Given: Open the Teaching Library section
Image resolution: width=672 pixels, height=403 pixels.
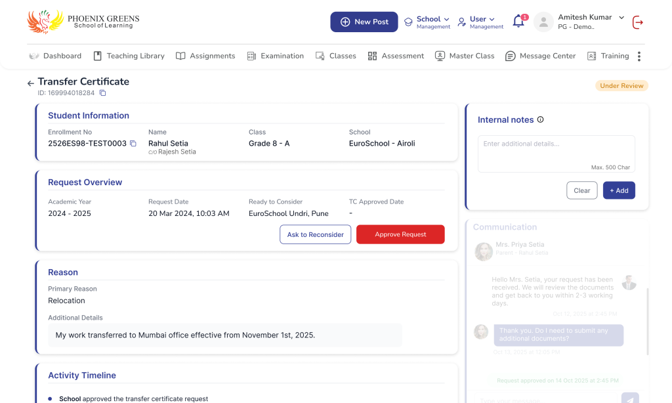Looking at the screenshot, I should click(x=129, y=56).
